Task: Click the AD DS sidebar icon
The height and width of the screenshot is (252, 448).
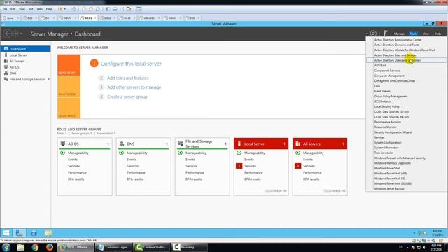Action: (x=6, y=67)
